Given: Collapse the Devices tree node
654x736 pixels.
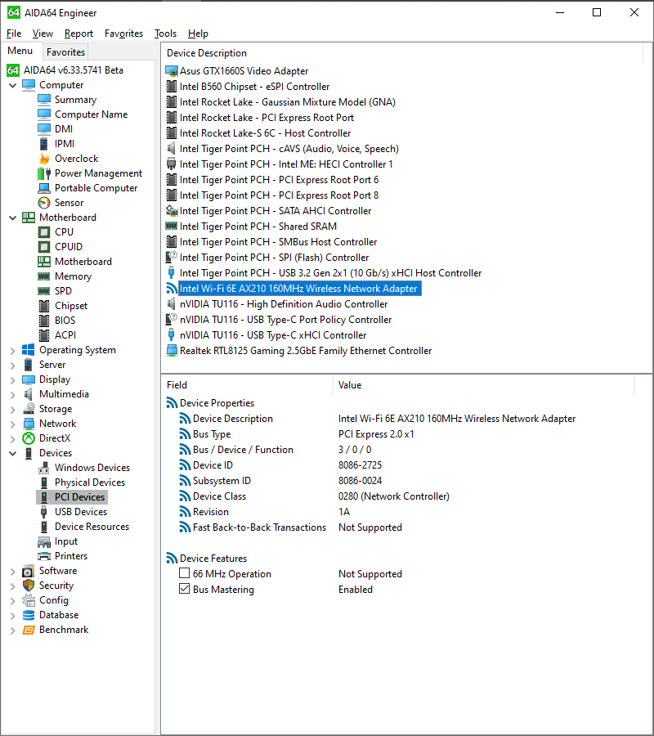Looking at the screenshot, I should [x=12, y=453].
